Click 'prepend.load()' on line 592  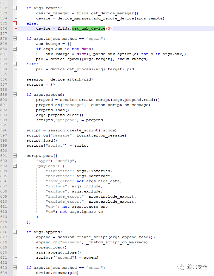pyautogui.click(x=53, y=110)
